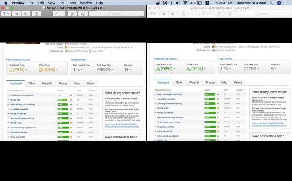292x181 pixels.
Task: Click '217KB' total page size
Action: click(250, 69)
